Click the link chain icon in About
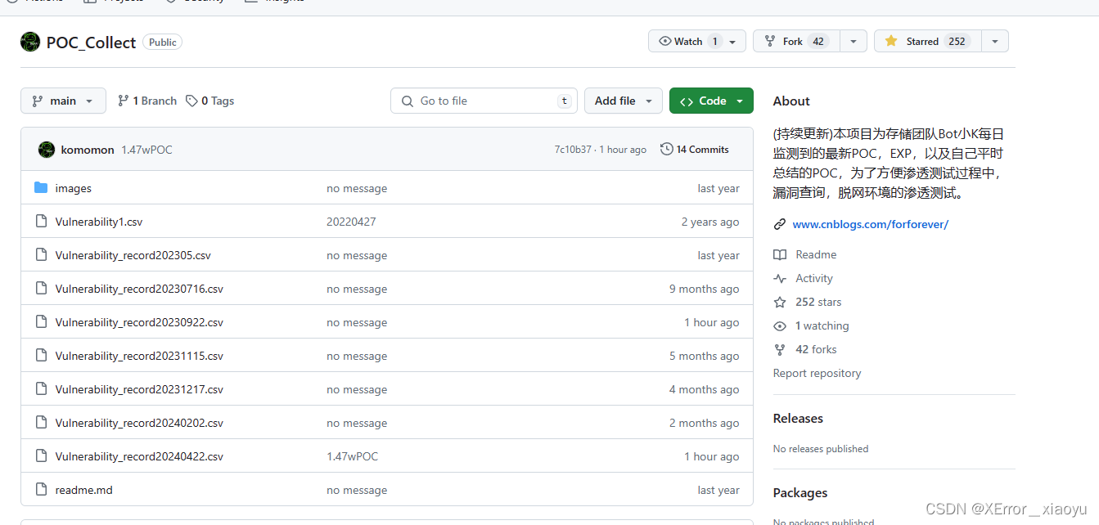 (780, 224)
